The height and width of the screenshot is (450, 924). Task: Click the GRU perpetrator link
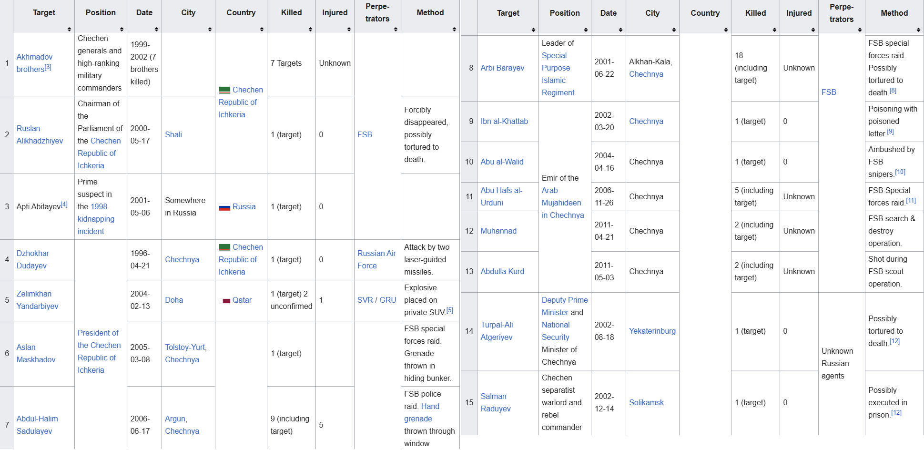(x=388, y=300)
